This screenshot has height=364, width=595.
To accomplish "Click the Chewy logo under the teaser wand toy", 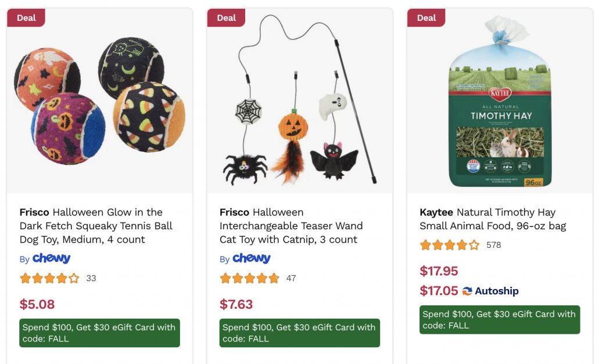I will [x=251, y=258].
